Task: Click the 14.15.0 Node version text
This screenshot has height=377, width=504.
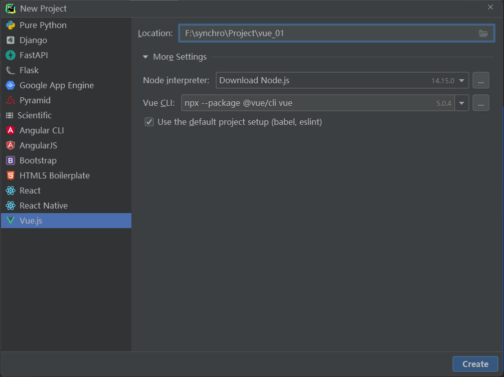Action: [443, 81]
